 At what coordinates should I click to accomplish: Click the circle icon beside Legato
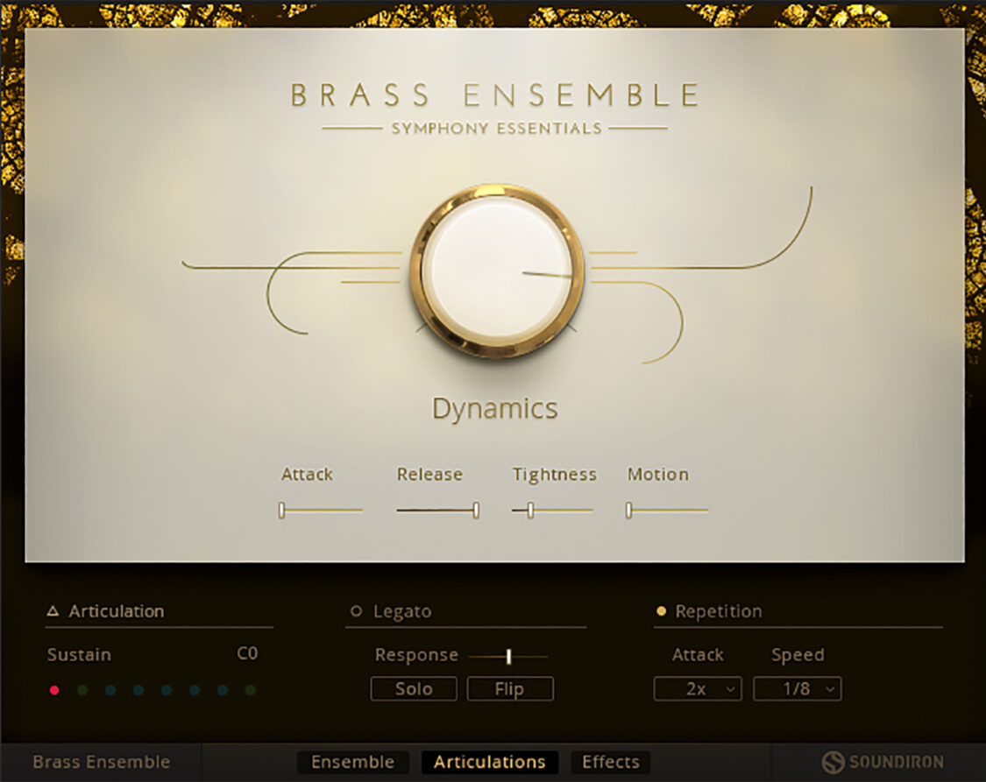click(357, 610)
